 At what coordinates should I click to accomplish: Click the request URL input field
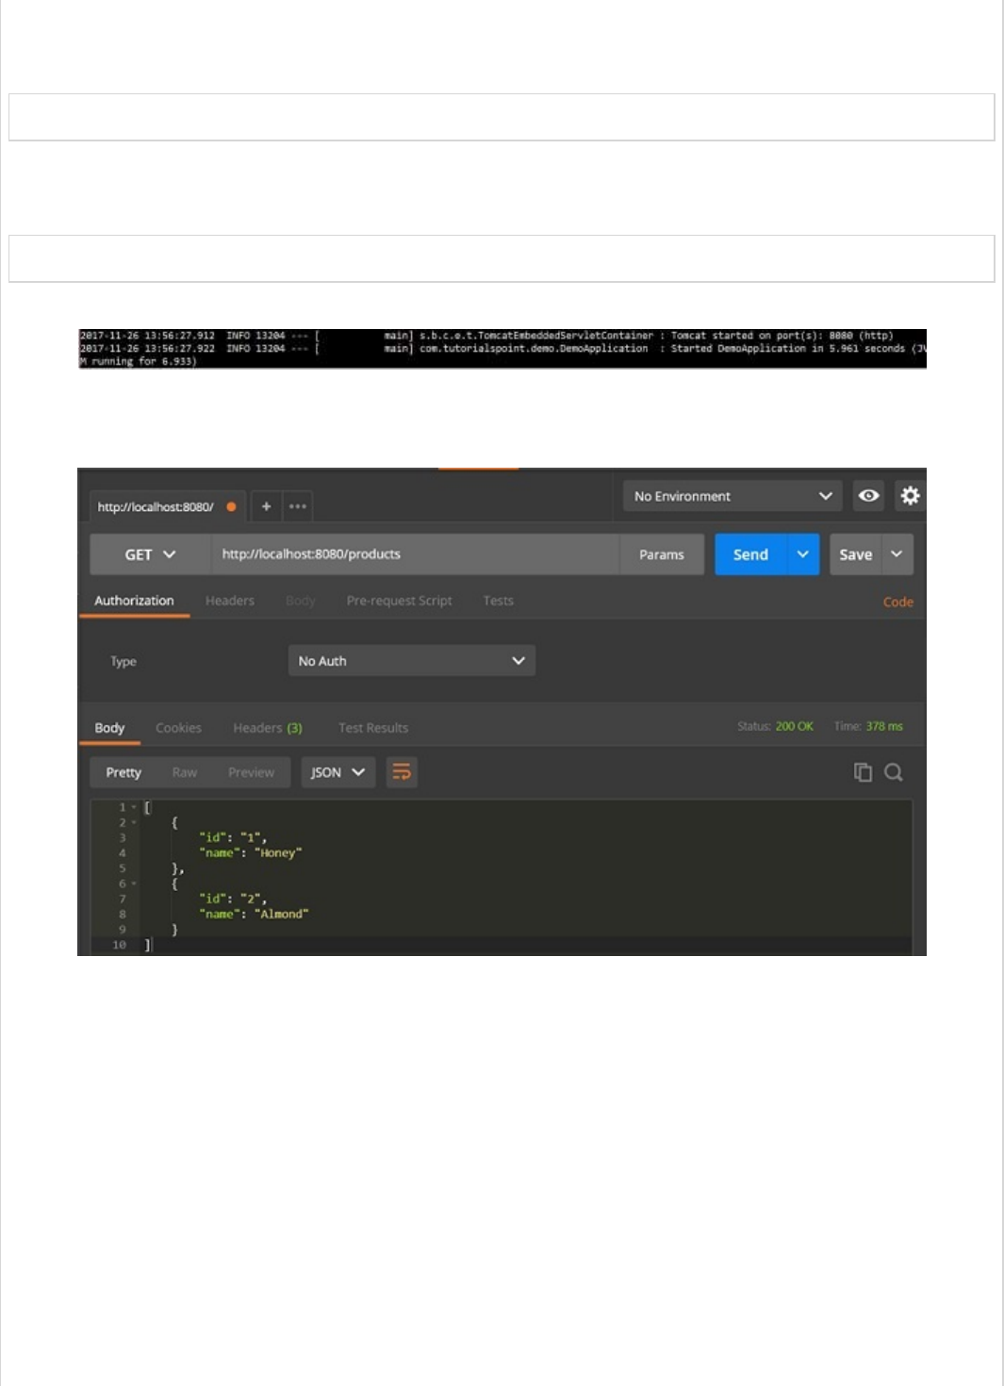pos(415,554)
